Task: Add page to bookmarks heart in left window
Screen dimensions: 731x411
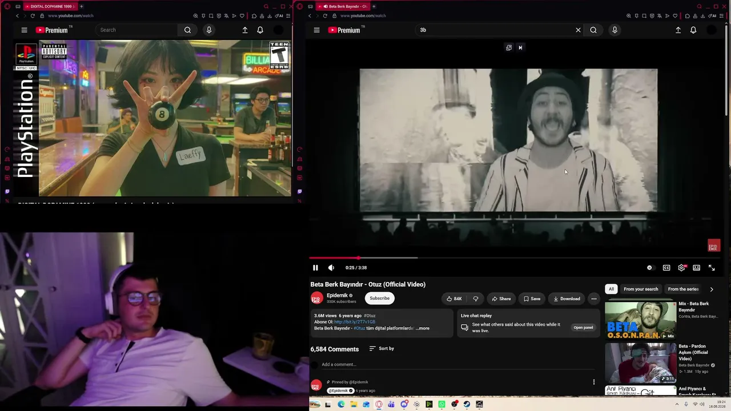Action: [242, 16]
